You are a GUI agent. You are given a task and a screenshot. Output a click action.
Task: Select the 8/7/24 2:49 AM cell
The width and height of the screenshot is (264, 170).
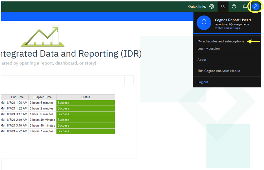[17, 120]
